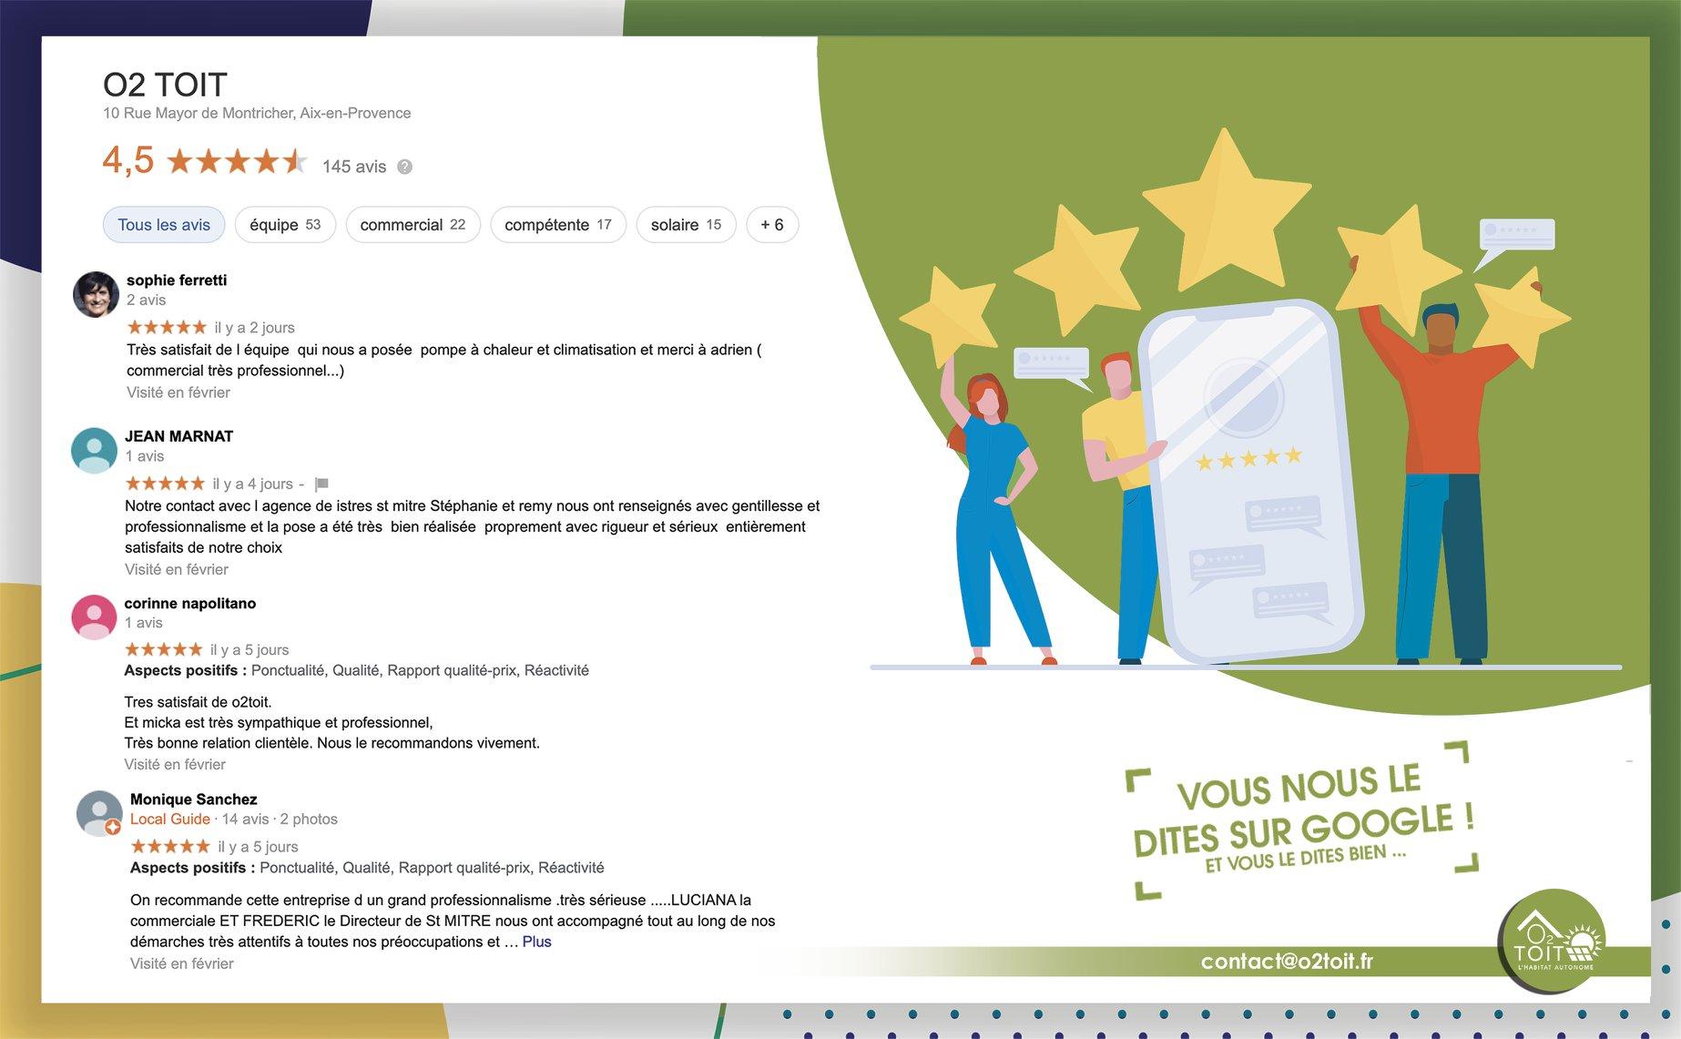Click the review text starting Notre contact avec
Viewport: 1681px width, 1039px height.
coord(473,526)
